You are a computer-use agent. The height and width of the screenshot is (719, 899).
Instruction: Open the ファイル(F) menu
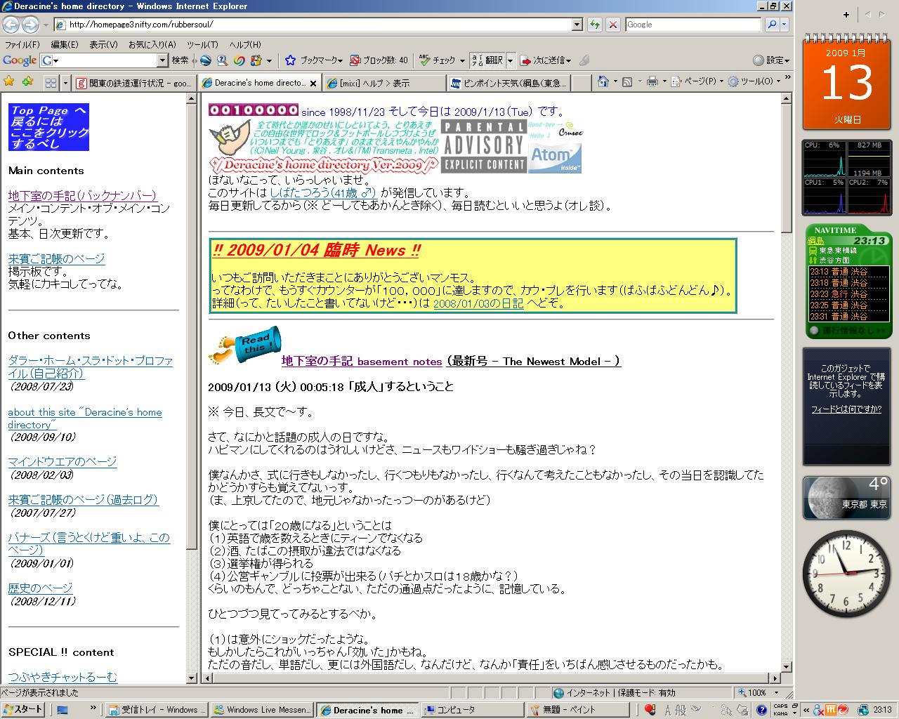(x=22, y=44)
